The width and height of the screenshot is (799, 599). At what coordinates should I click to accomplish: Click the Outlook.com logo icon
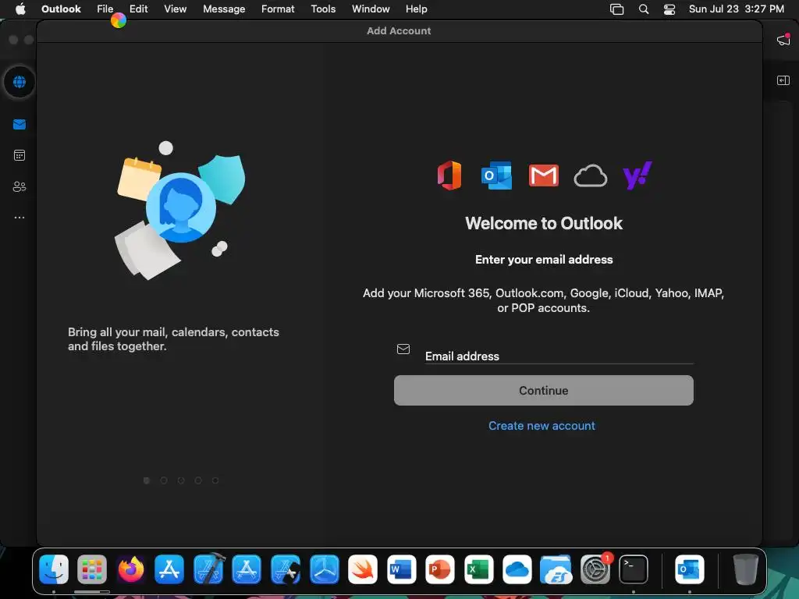(496, 175)
